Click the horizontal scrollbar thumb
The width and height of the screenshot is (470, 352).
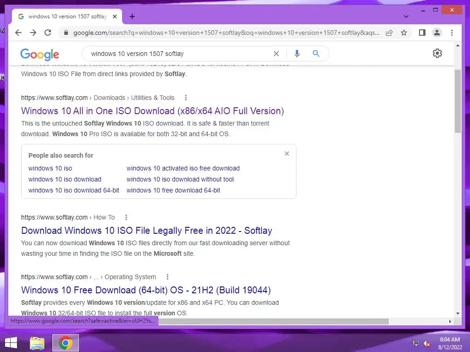tap(274, 321)
